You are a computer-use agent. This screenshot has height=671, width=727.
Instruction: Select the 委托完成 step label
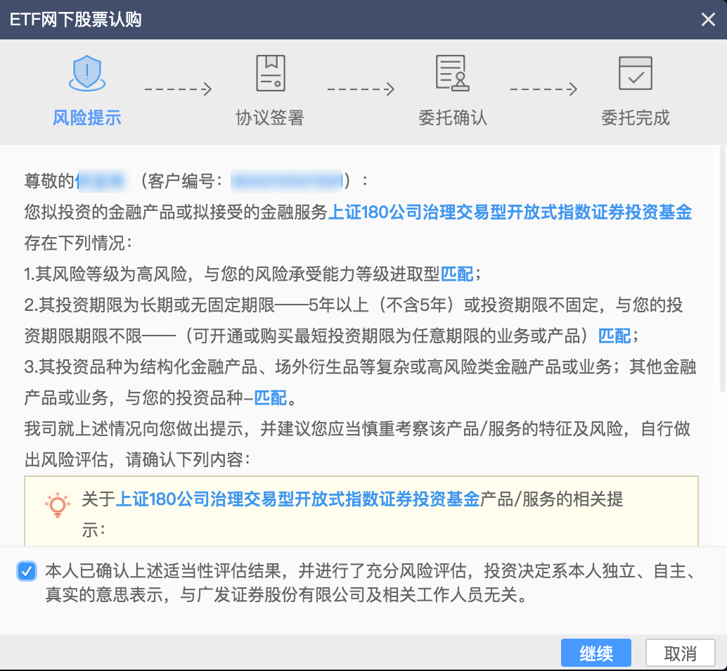tap(635, 117)
